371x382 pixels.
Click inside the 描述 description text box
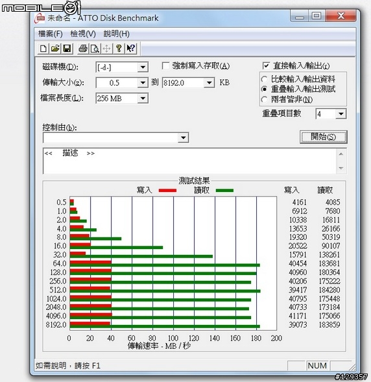tap(189, 161)
